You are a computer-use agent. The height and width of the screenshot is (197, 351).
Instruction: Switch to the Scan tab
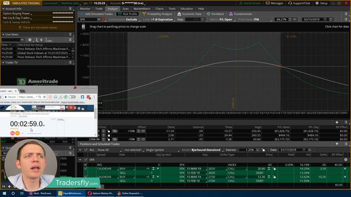126,9
